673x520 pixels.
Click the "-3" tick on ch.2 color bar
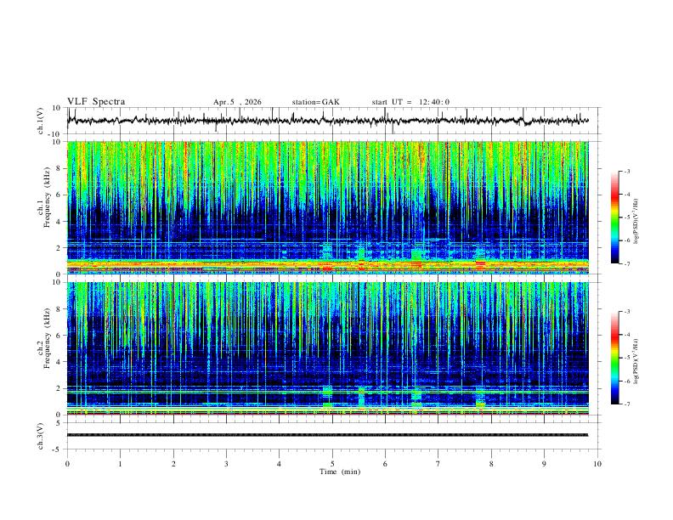click(626, 312)
